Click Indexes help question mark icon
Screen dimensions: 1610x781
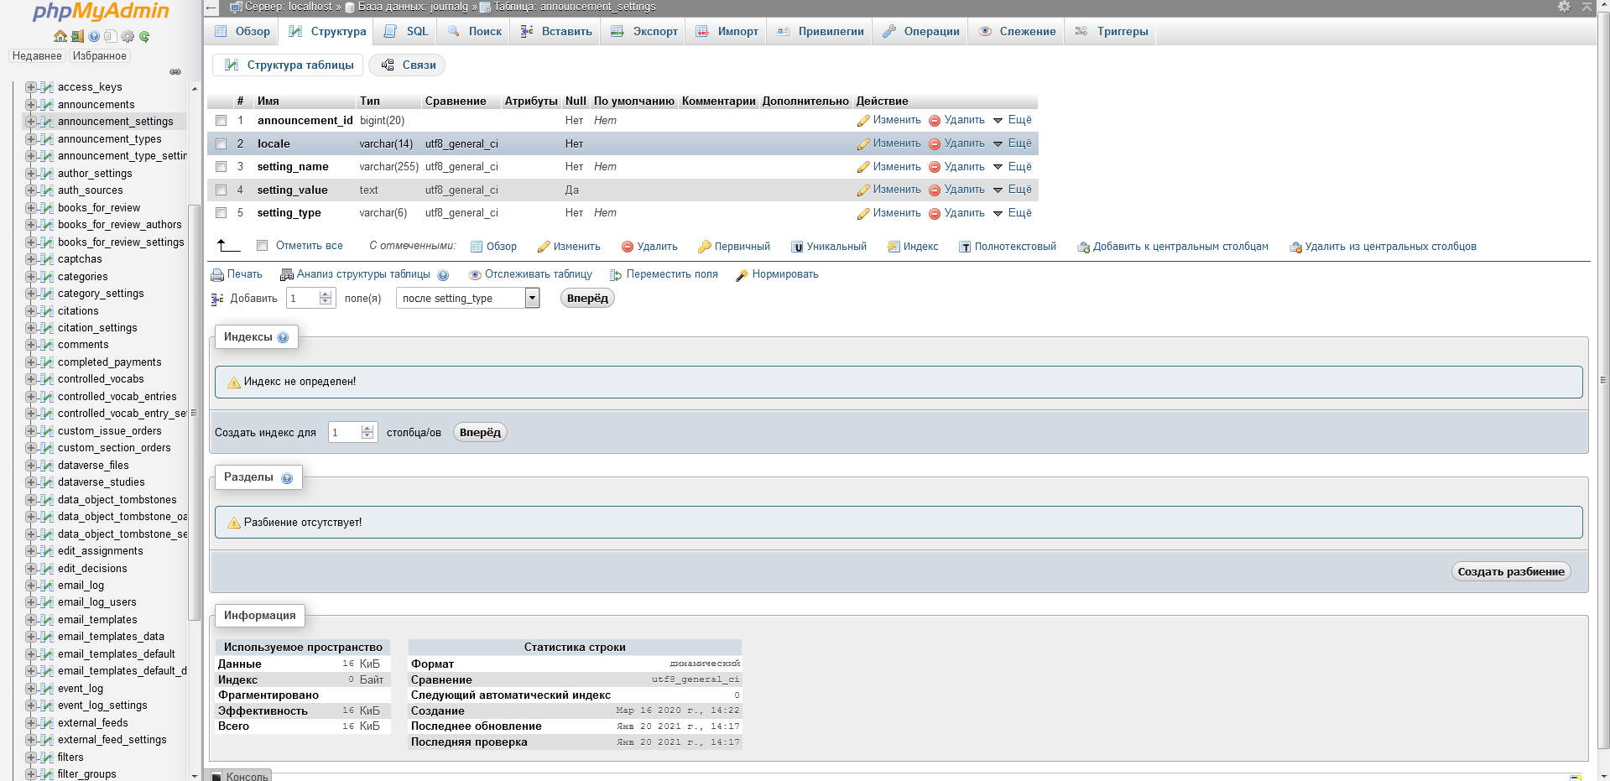click(283, 338)
